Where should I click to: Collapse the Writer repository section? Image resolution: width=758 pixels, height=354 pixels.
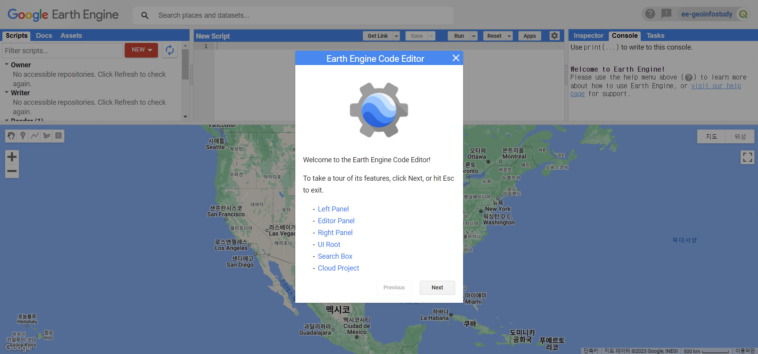pos(7,93)
